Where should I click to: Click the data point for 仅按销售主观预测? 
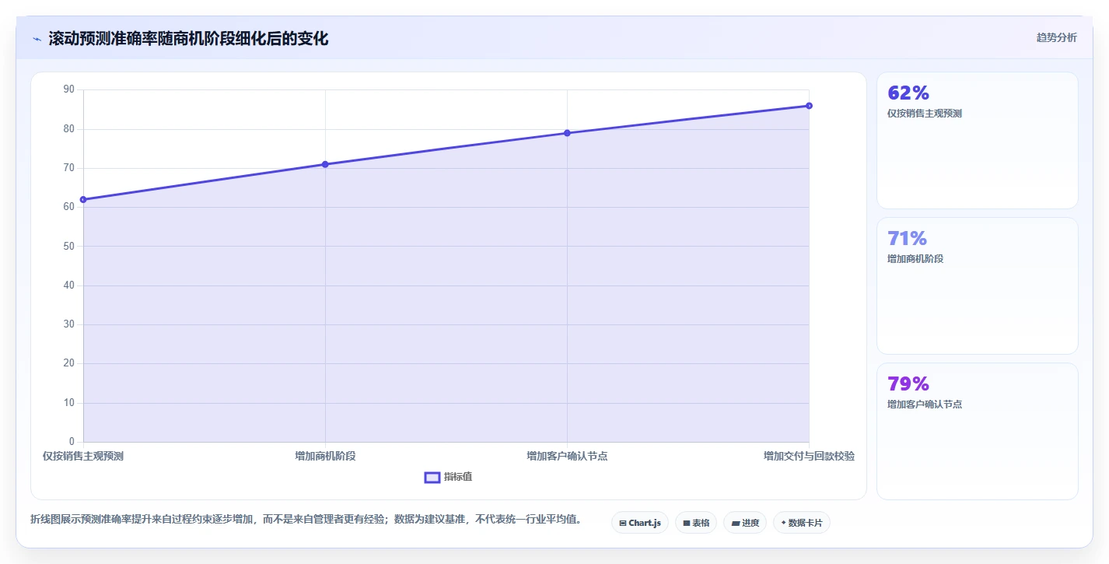[83, 200]
